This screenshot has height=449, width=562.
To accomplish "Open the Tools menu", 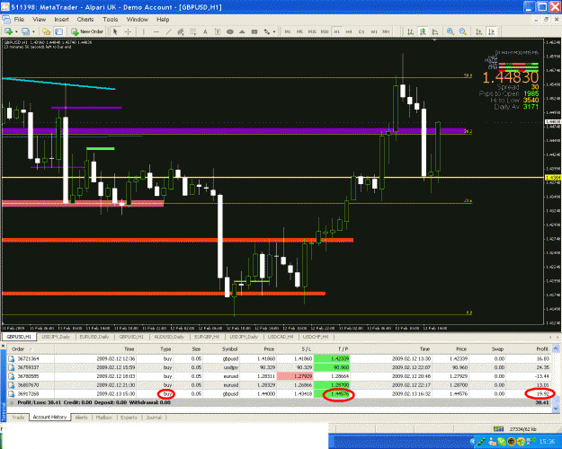I will 110,20.
